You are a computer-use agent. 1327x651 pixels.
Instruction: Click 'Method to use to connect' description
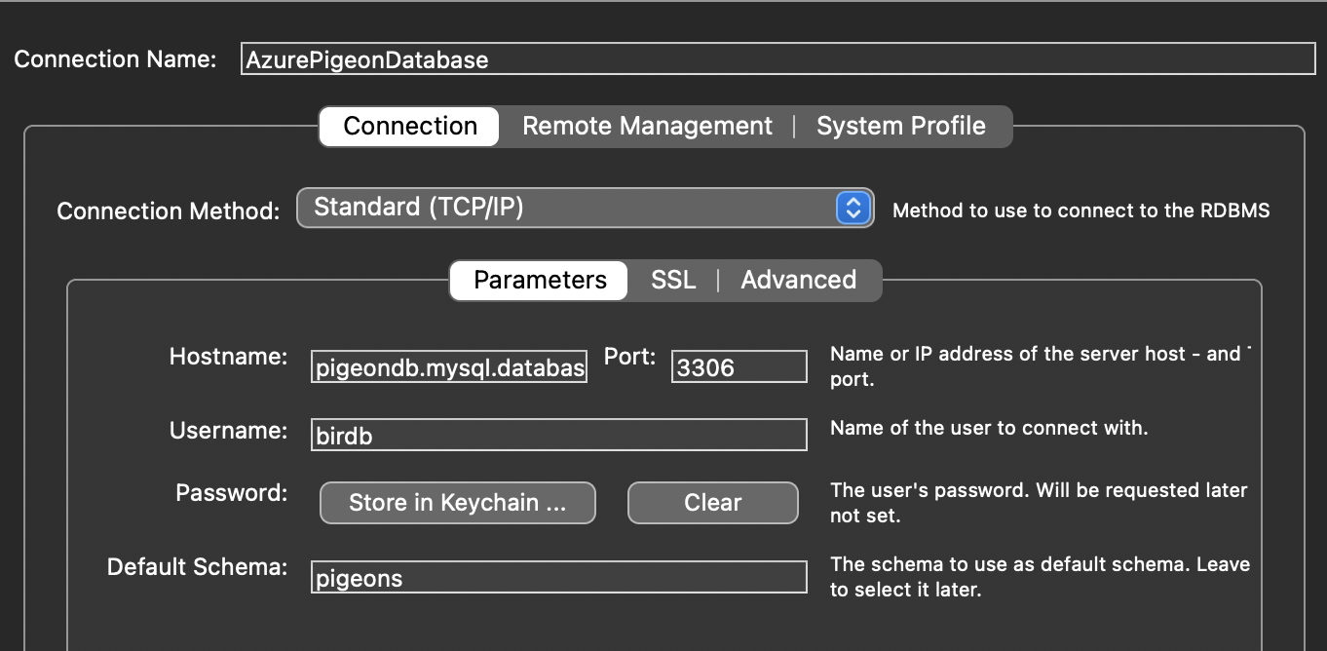(x=1081, y=211)
